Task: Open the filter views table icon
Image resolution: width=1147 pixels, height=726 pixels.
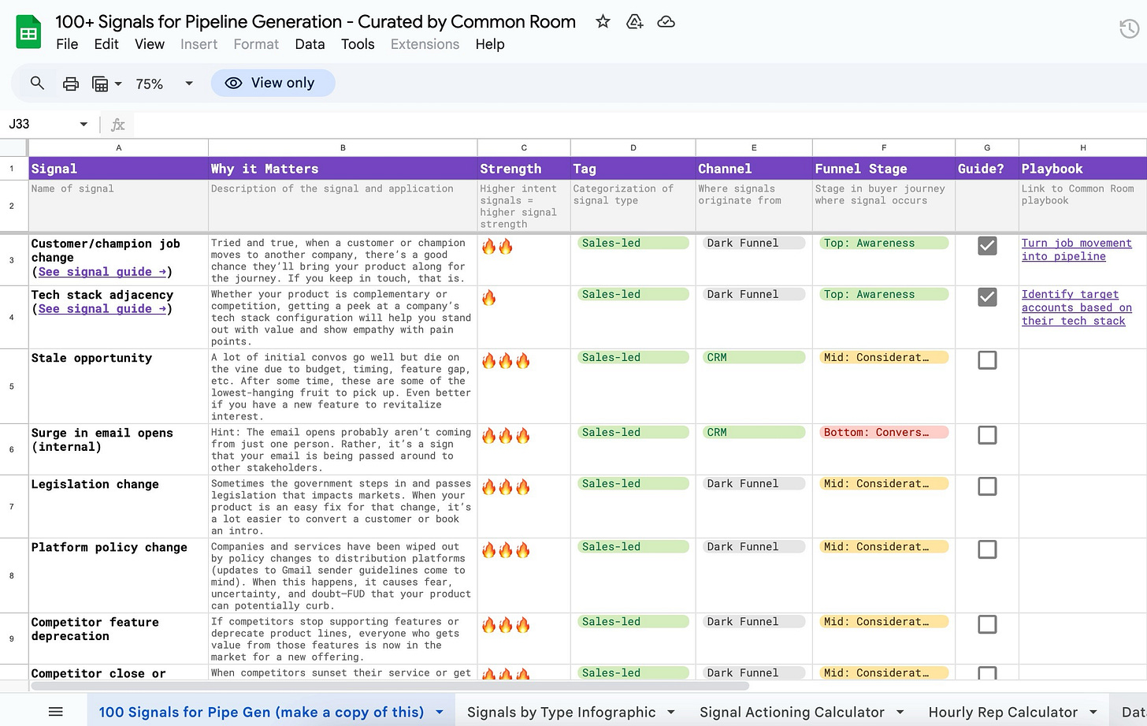Action: [100, 84]
